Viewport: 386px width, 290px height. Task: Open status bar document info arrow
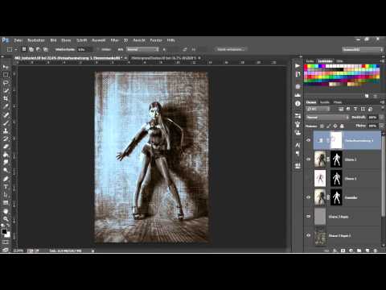click(x=92, y=251)
